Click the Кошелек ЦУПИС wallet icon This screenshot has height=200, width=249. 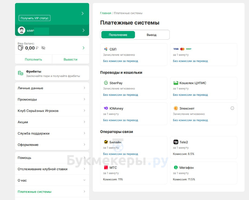tap(176, 83)
